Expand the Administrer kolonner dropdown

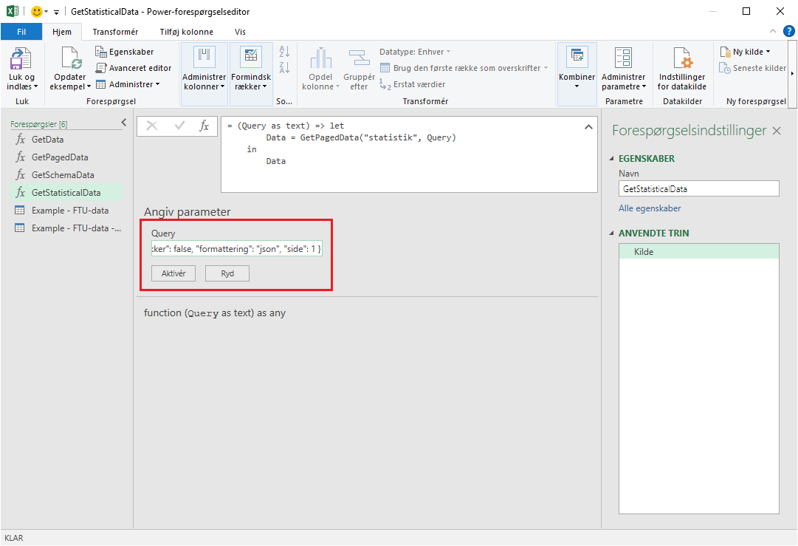point(204,86)
